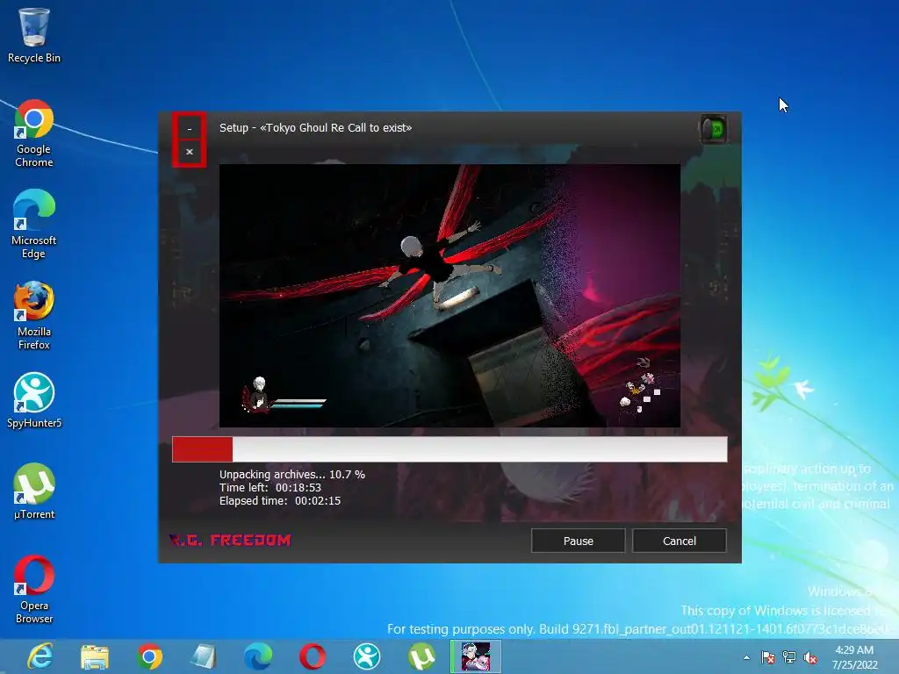Select the Microsoft Edge desktop shortcut

point(34,224)
